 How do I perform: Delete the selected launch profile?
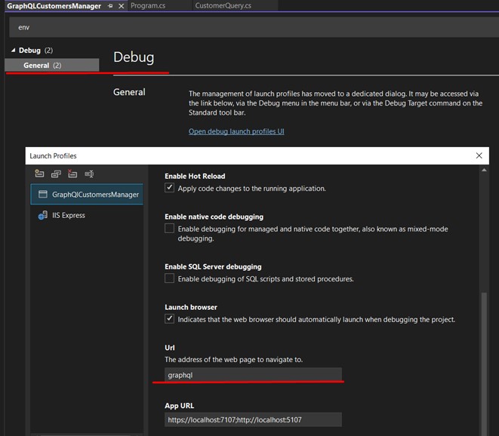pyautogui.click(x=72, y=173)
